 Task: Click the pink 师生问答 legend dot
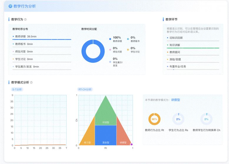110,50
